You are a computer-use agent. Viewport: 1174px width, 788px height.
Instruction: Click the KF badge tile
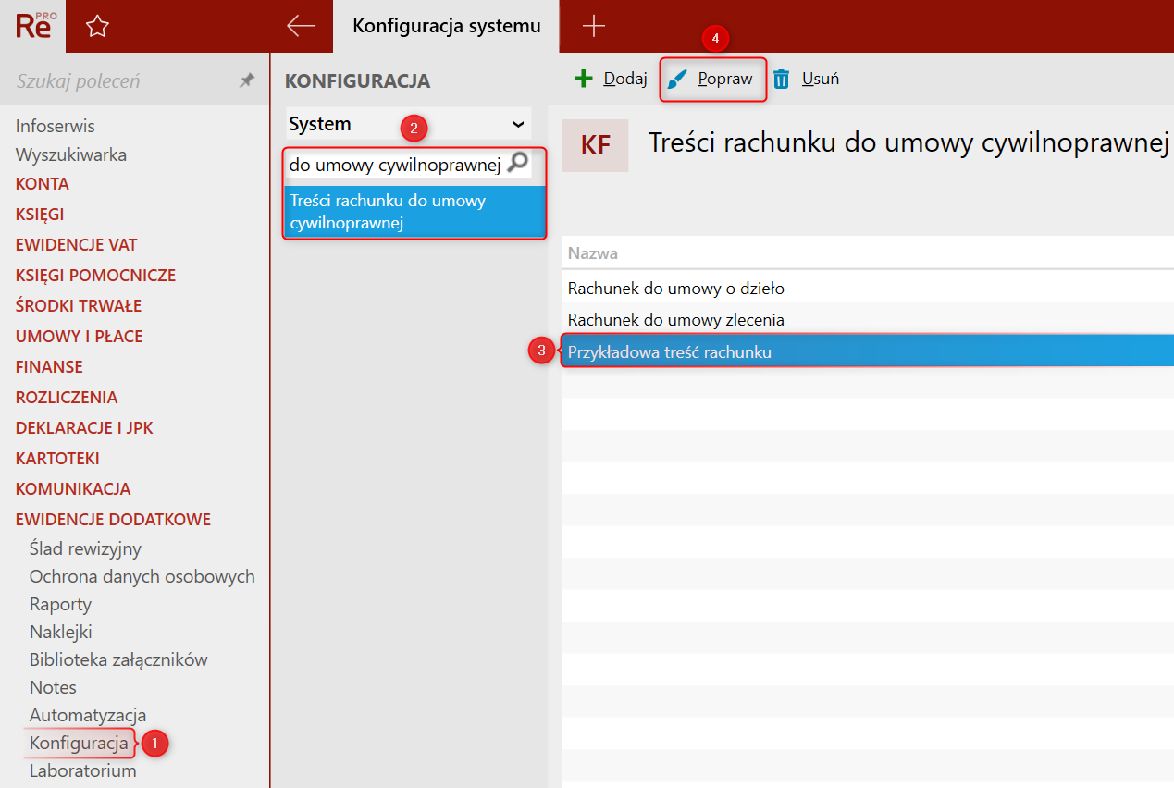click(595, 145)
